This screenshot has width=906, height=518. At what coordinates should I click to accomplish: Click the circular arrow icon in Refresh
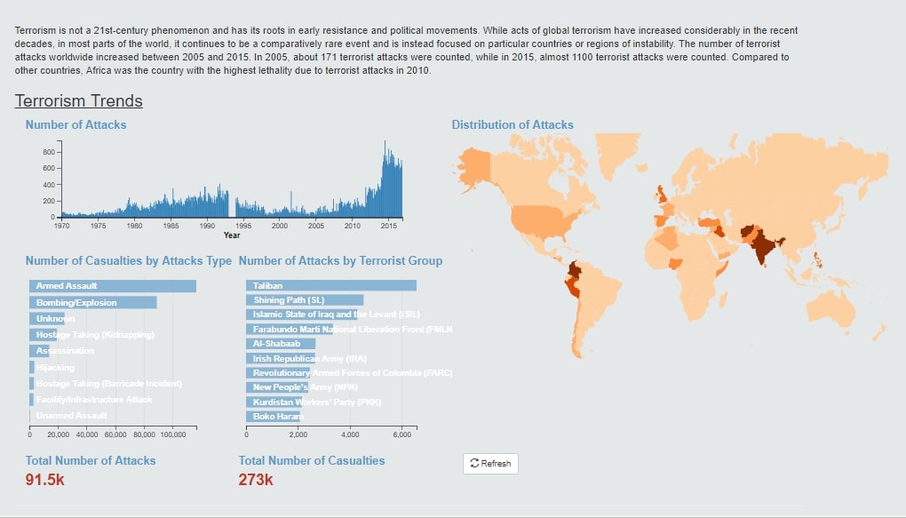(474, 463)
